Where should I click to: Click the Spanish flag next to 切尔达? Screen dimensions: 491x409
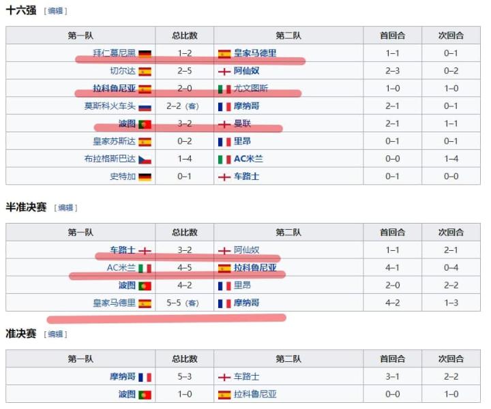(x=145, y=71)
